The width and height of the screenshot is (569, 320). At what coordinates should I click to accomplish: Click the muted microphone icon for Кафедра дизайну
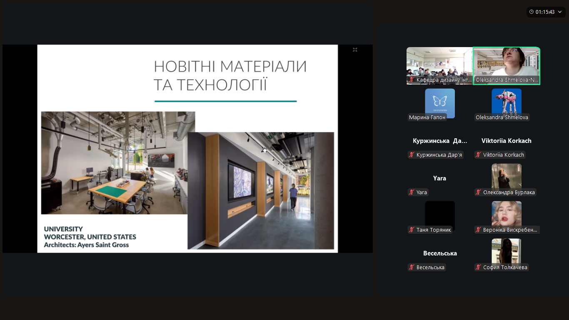tap(412, 80)
